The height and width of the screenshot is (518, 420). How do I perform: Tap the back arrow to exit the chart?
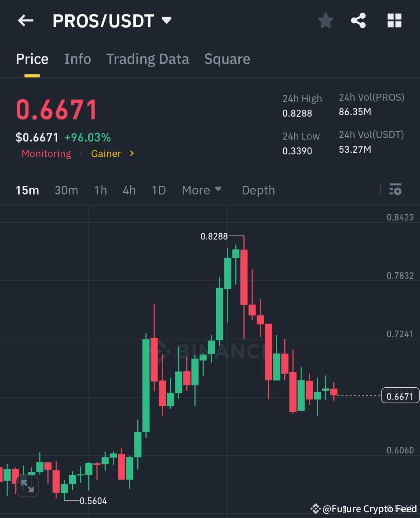coord(25,21)
